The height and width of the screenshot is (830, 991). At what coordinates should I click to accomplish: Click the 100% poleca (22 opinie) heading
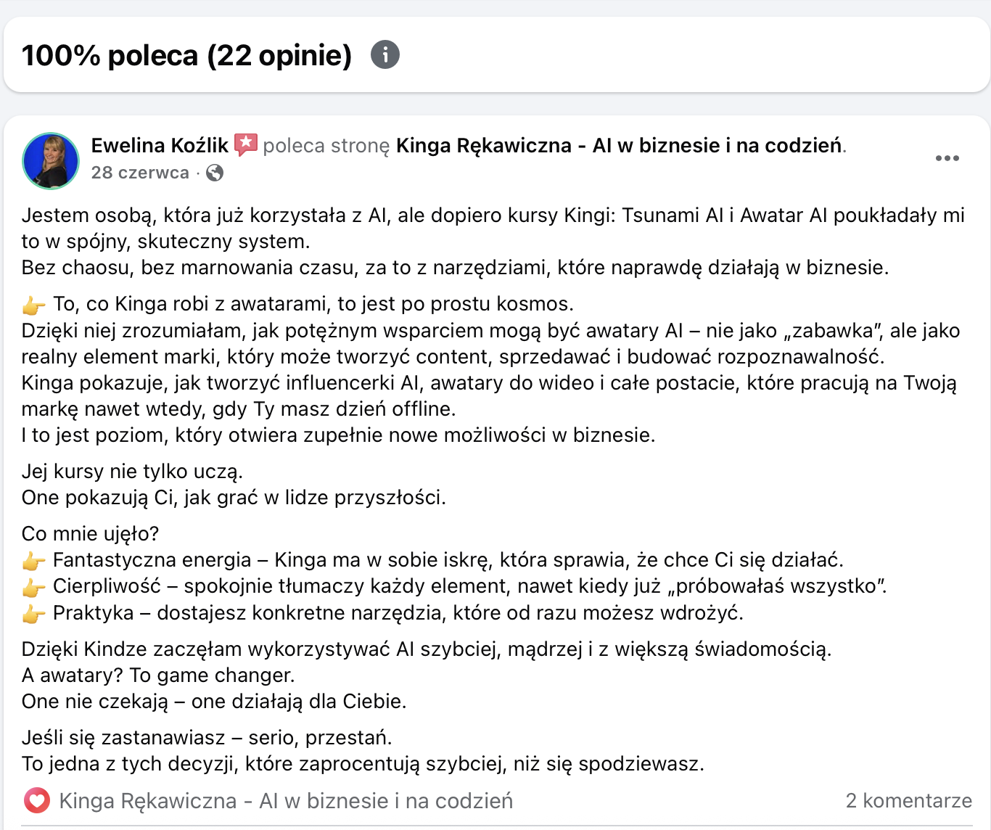[x=186, y=55]
